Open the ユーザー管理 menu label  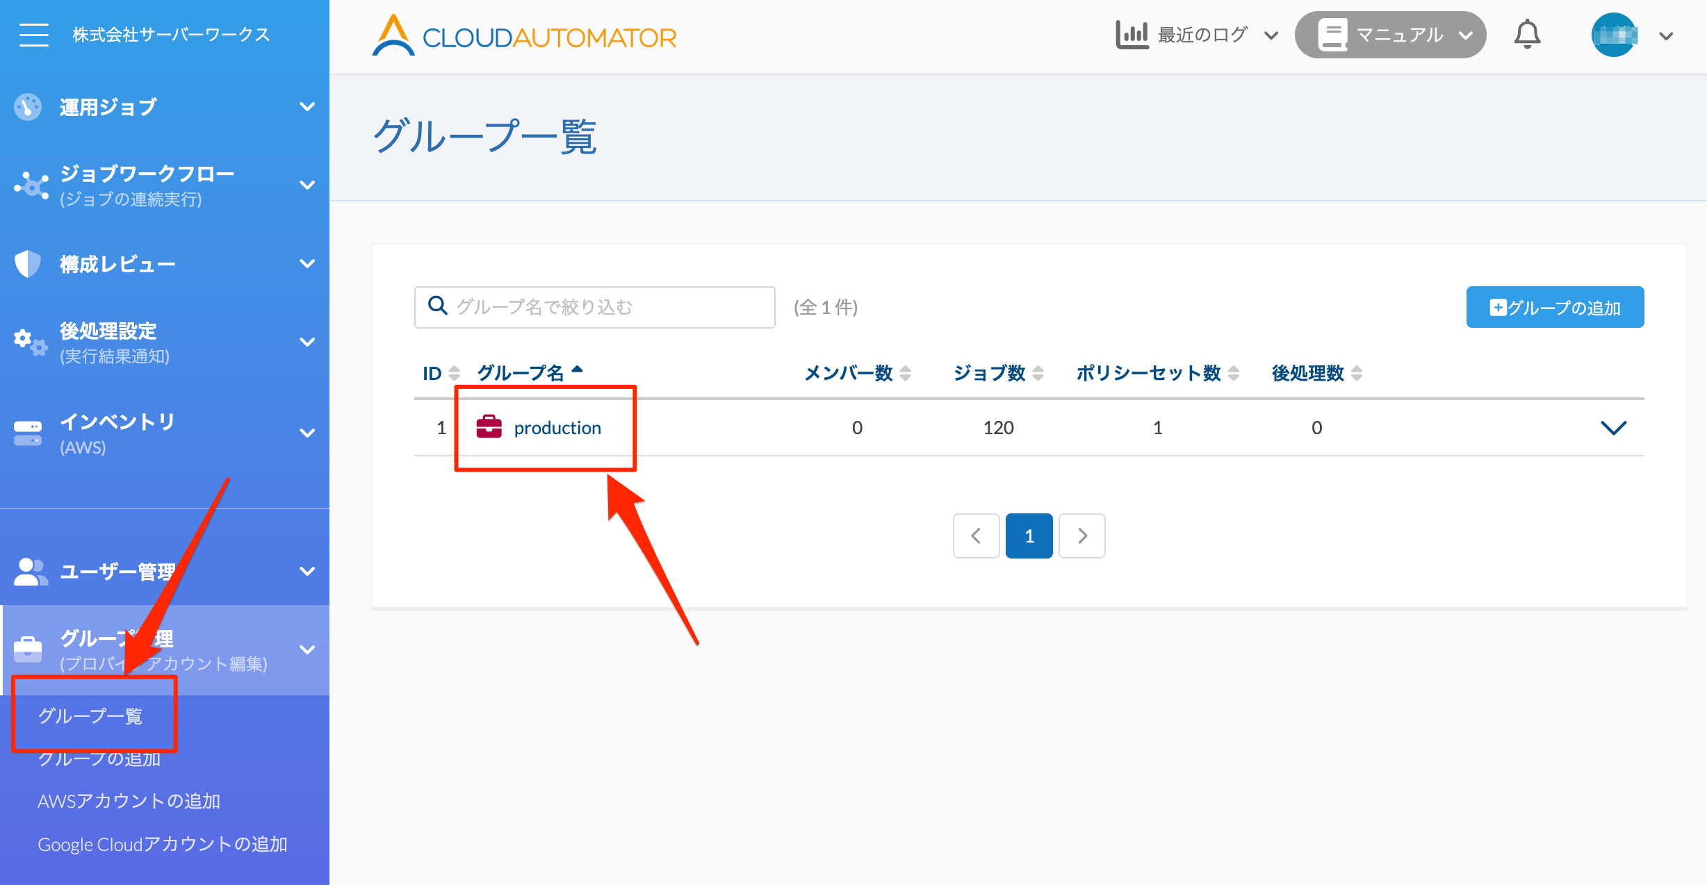[118, 572]
